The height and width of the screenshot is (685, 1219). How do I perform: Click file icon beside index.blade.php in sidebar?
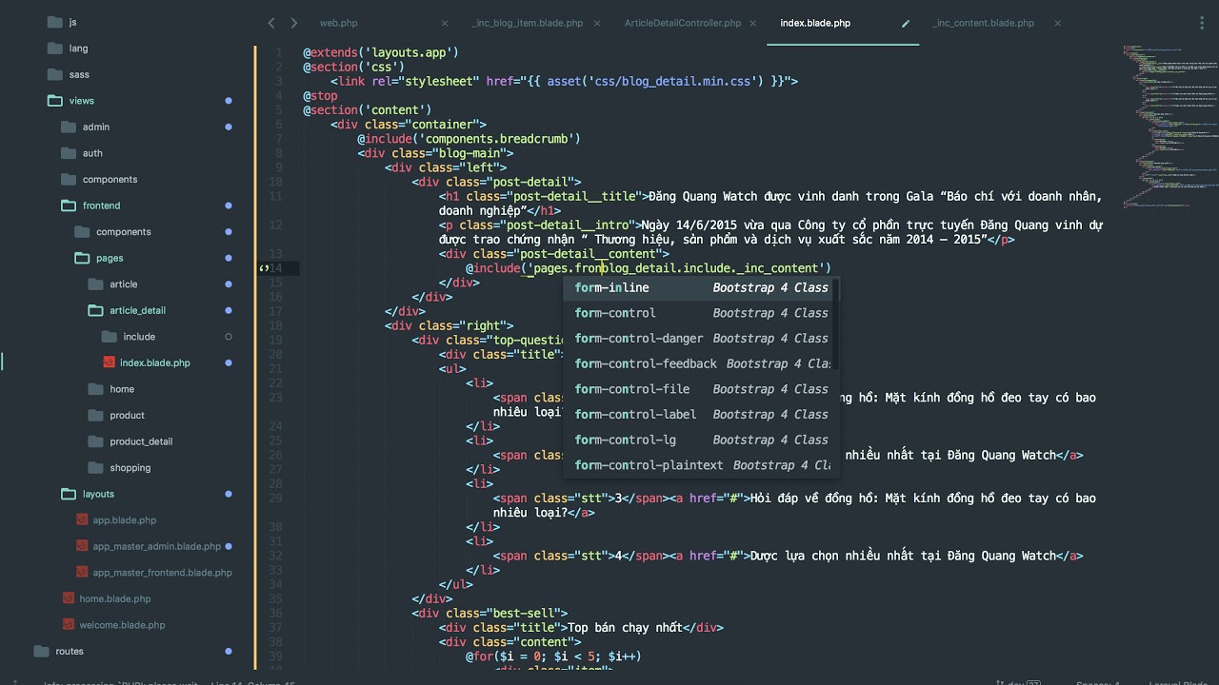click(109, 362)
